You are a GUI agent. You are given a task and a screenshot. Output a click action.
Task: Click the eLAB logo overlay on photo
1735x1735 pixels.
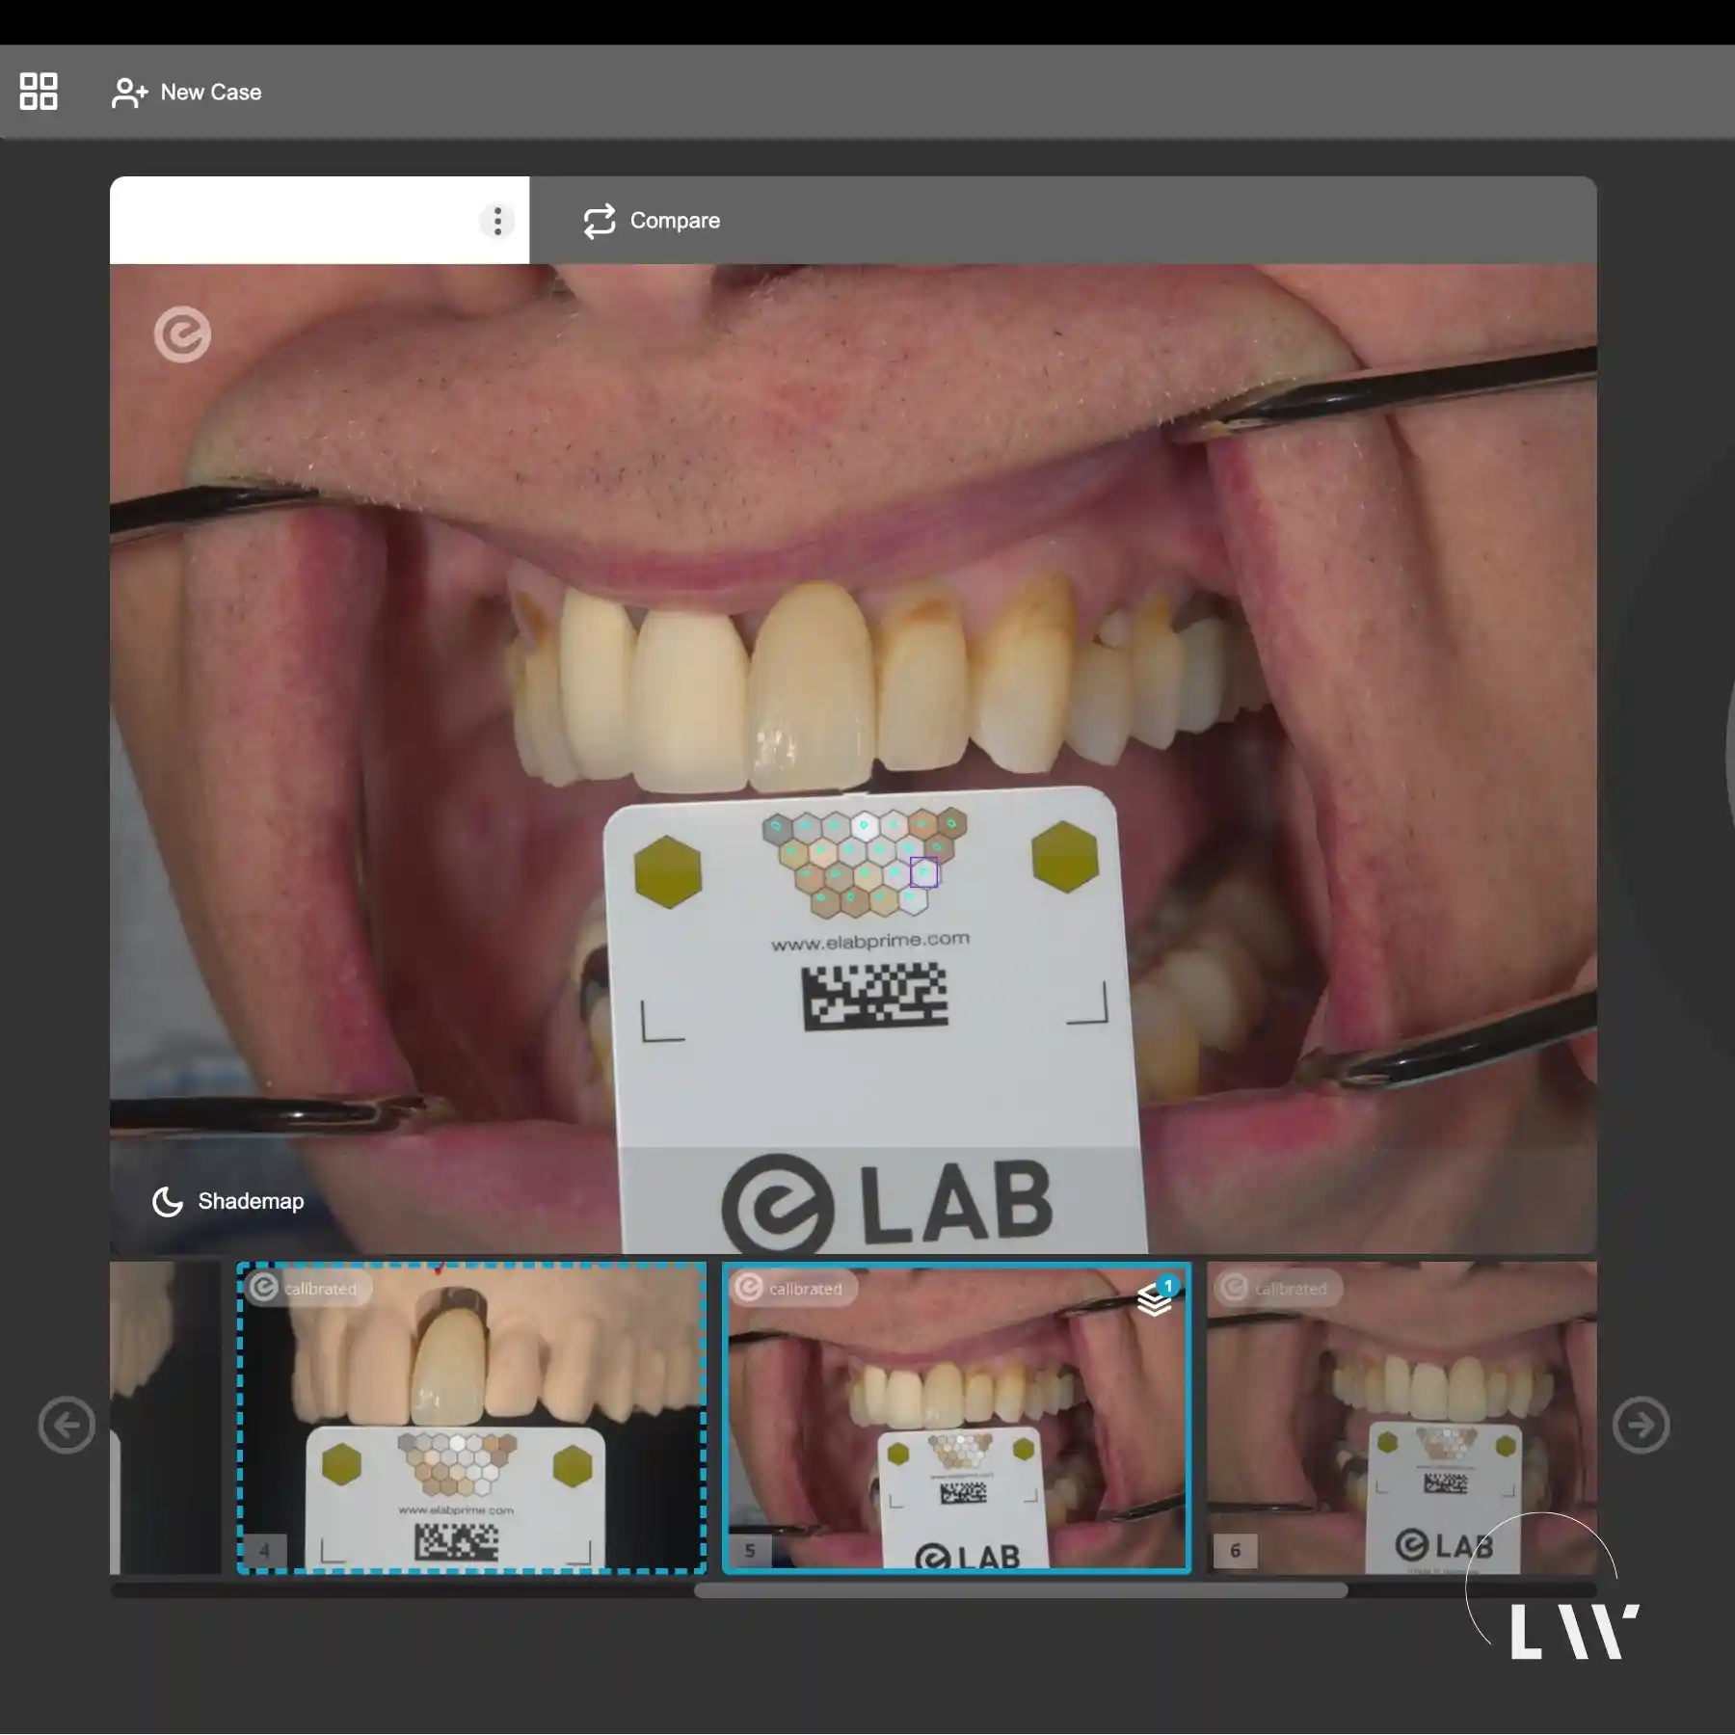click(x=182, y=334)
